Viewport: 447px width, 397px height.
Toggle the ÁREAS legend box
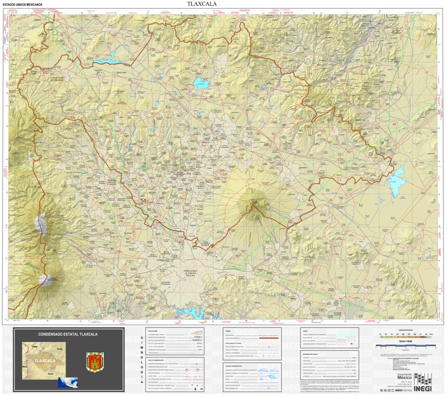click(306, 330)
